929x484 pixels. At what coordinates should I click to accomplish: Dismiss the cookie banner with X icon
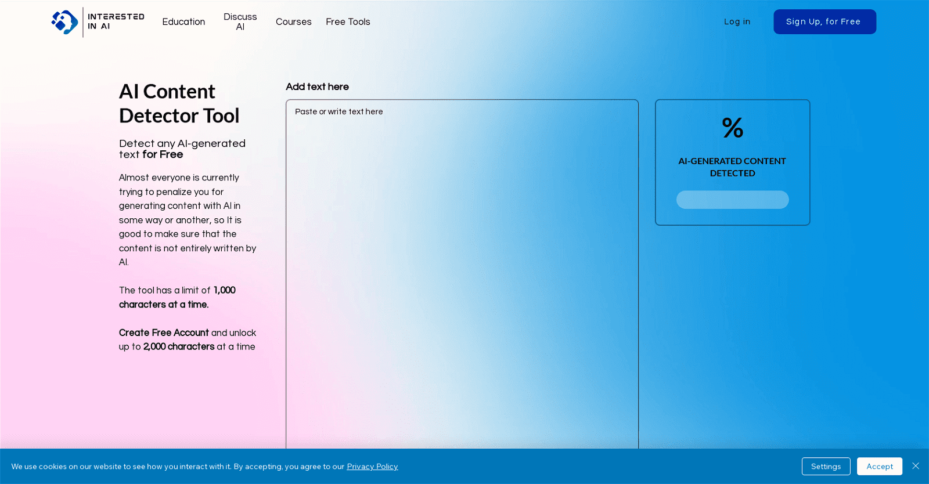pos(916,466)
